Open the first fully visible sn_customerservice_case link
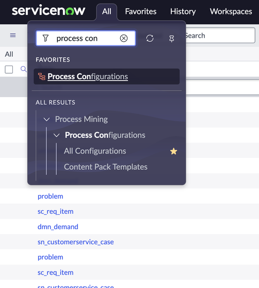The image size is (259, 288). (x=76, y=242)
